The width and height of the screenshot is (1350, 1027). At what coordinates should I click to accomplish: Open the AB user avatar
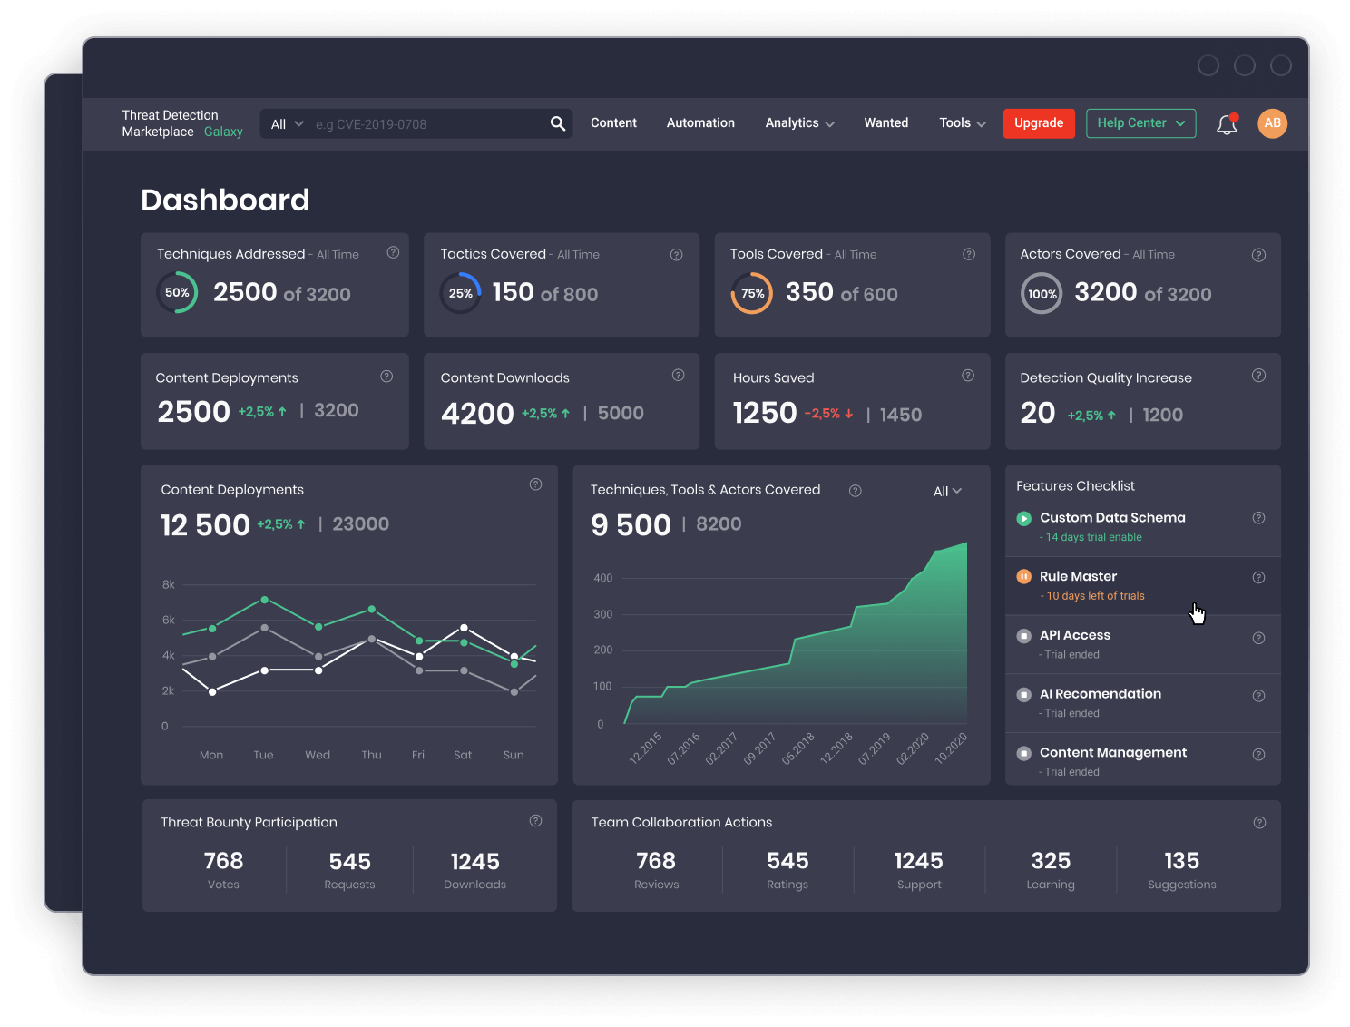click(x=1272, y=123)
